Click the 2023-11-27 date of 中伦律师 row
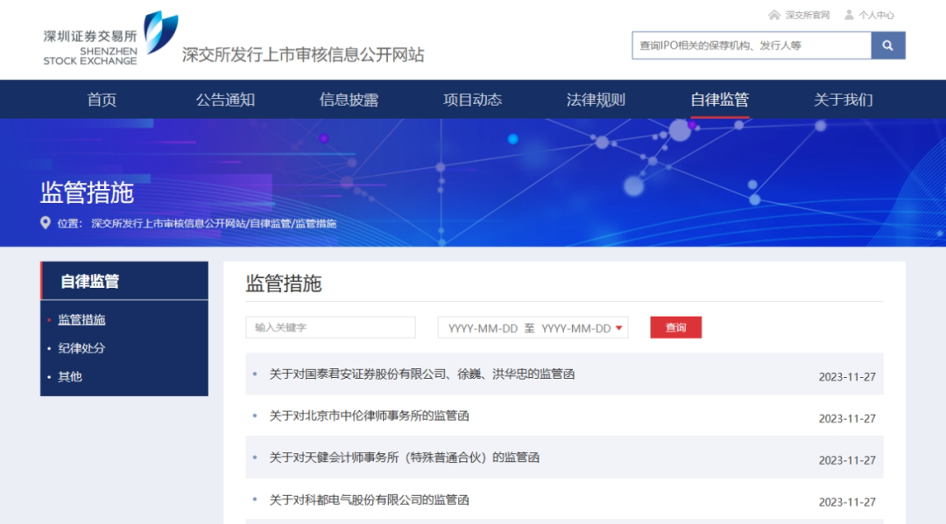Viewport: 946px width, 524px height. coord(847,419)
